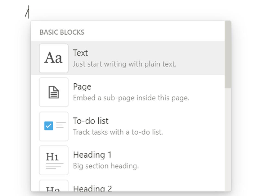Viewport: 261px width, 196px height.
Task: Choose the Page document icon
Action: [x=54, y=92]
